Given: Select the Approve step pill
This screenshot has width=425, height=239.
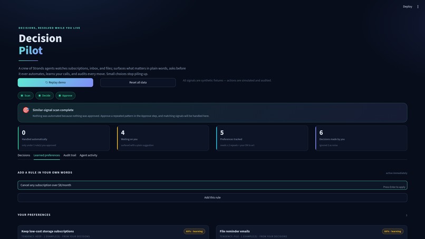Looking at the screenshot, I should pyautogui.click(x=65, y=95).
